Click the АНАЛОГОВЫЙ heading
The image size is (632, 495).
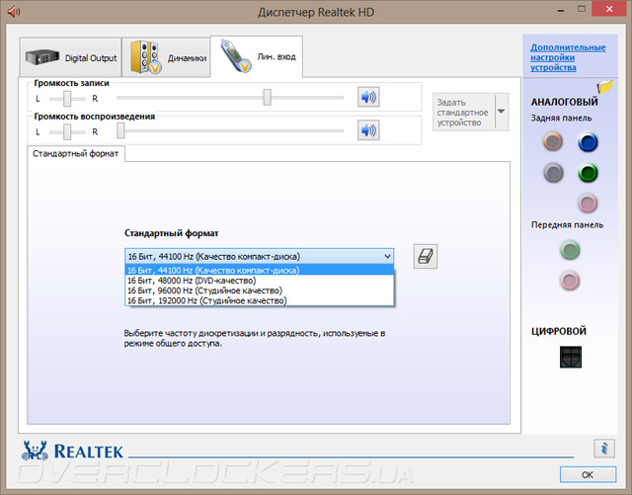[564, 102]
